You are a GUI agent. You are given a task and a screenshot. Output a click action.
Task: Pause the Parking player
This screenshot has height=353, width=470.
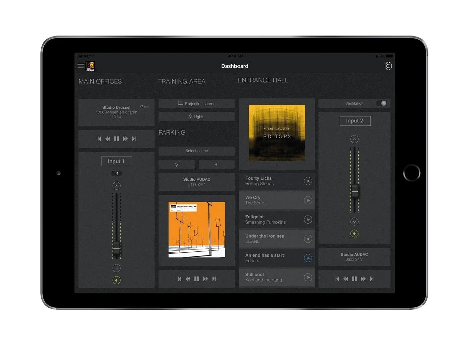click(197, 279)
